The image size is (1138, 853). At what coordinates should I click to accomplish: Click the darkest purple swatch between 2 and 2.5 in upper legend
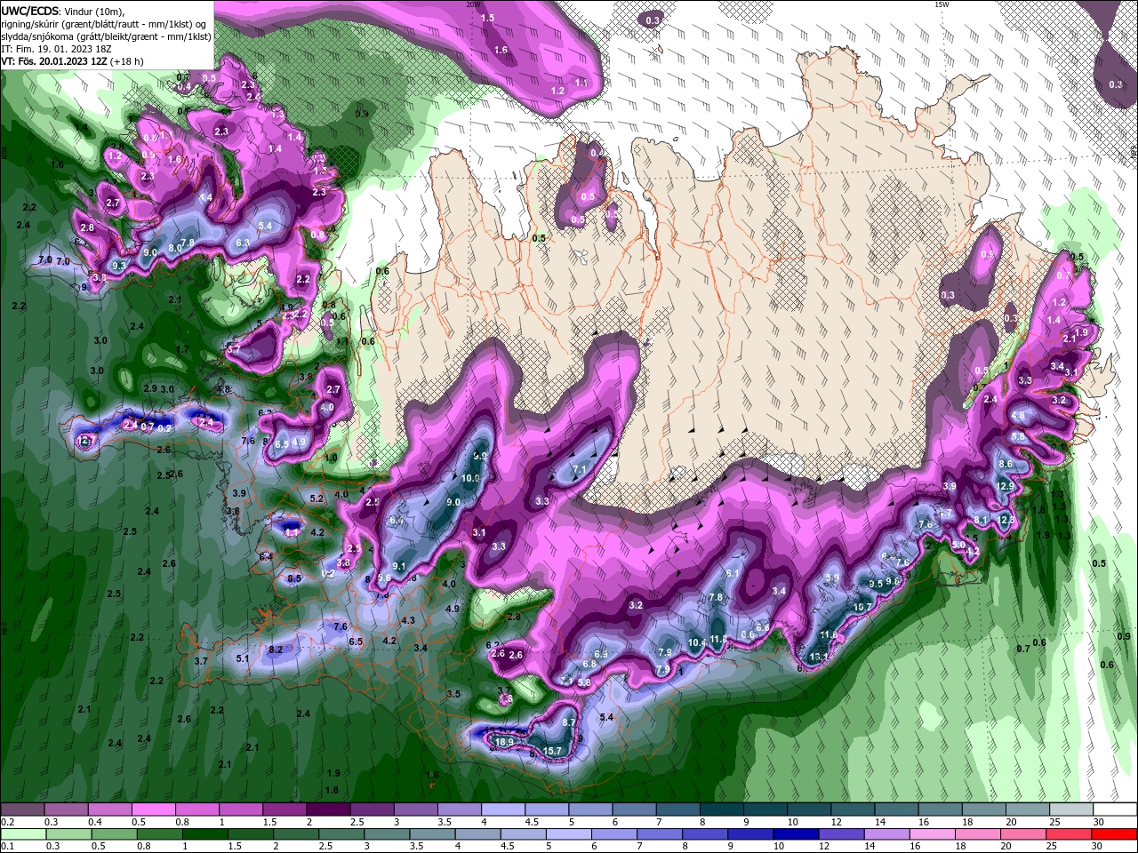327,809
